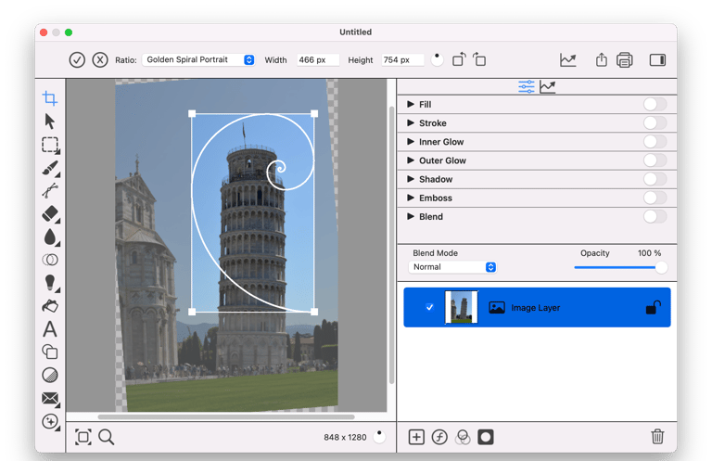Expand the Fill section triangle

411,104
